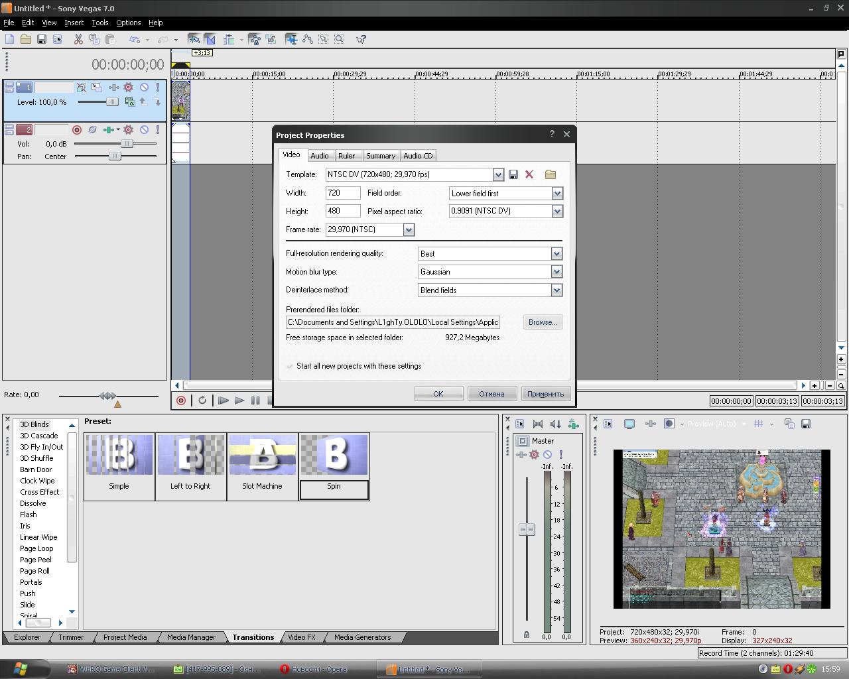
Task: Click Browse for prerendered files folder
Action: (543, 322)
